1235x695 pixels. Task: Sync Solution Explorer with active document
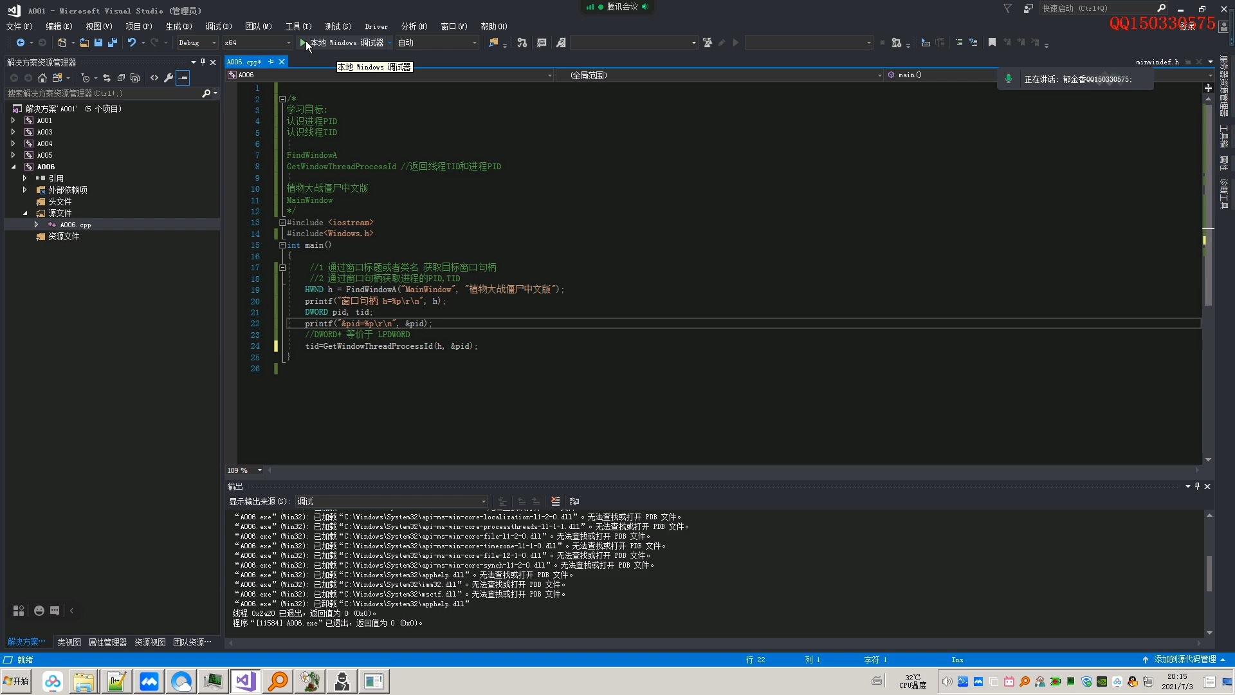[107, 78]
